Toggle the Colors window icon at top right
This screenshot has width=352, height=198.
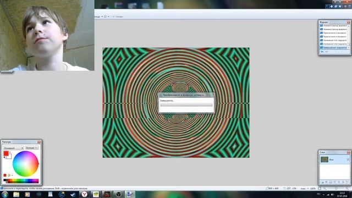pos(340,6)
